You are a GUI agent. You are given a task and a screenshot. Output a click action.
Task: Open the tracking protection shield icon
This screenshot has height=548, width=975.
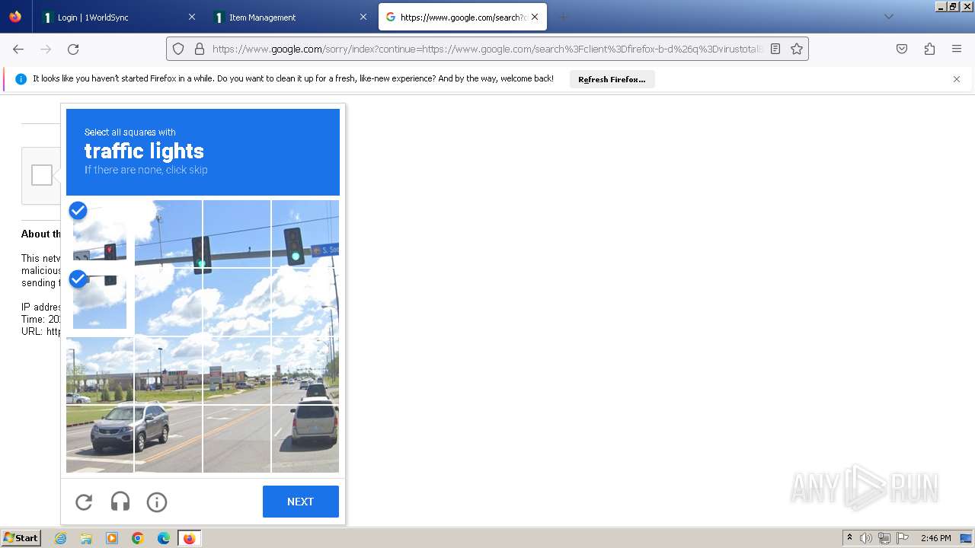(x=178, y=49)
